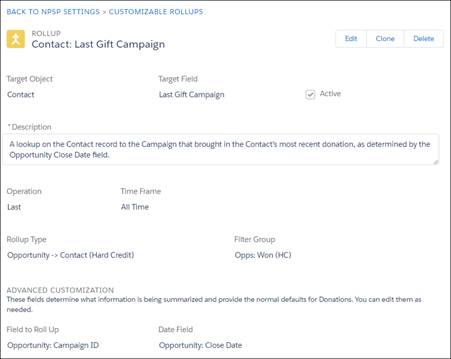451x359 pixels.
Task: Click the Filter Group value Opps: Won (HC)
Action: [263, 255]
